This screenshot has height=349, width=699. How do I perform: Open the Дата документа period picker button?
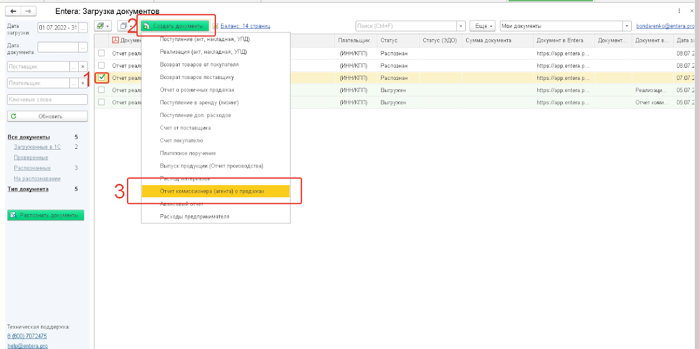coord(83,47)
